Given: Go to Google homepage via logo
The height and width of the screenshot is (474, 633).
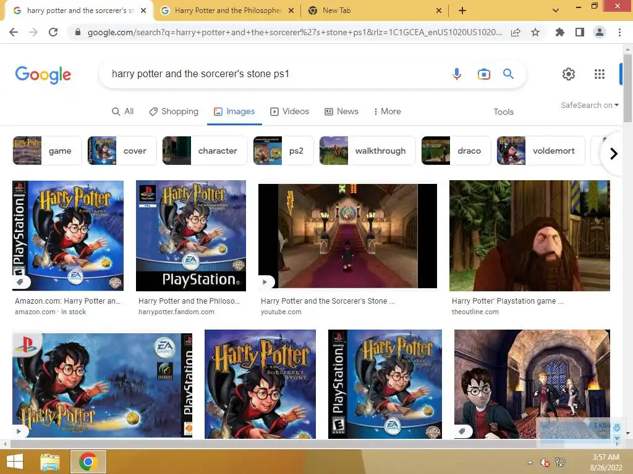Looking at the screenshot, I should tap(43, 75).
